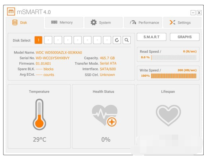Click the mSMART logo icon
This screenshot has width=204, height=157.
tap(11, 12)
